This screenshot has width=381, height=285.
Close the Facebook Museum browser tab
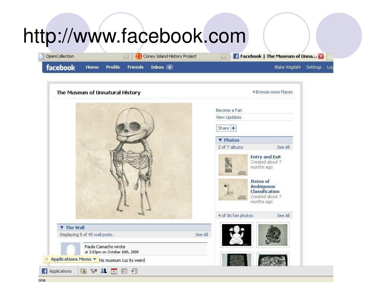click(x=321, y=56)
